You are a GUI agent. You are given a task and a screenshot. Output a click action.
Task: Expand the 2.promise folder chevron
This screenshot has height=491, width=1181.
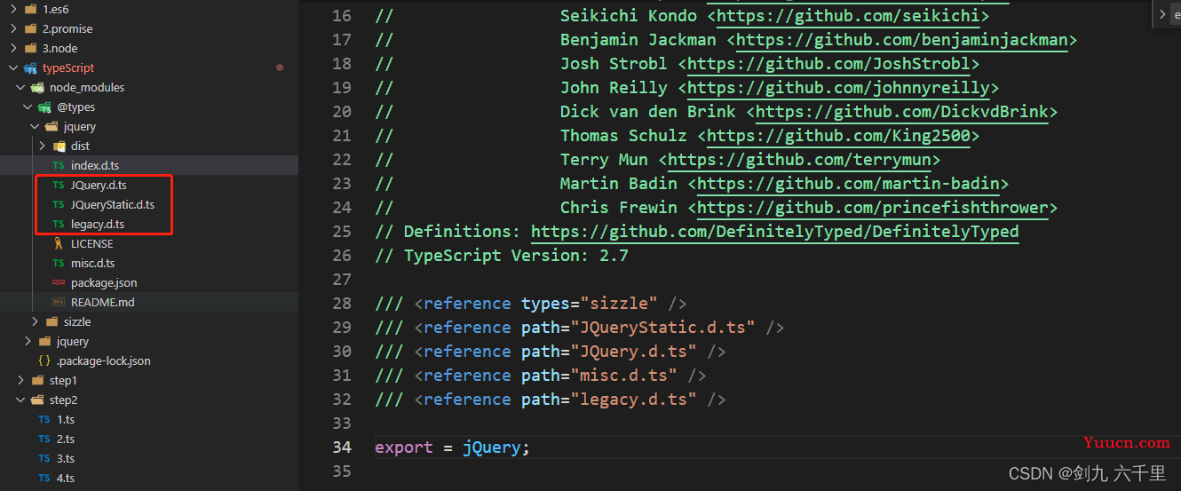pos(13,28)
